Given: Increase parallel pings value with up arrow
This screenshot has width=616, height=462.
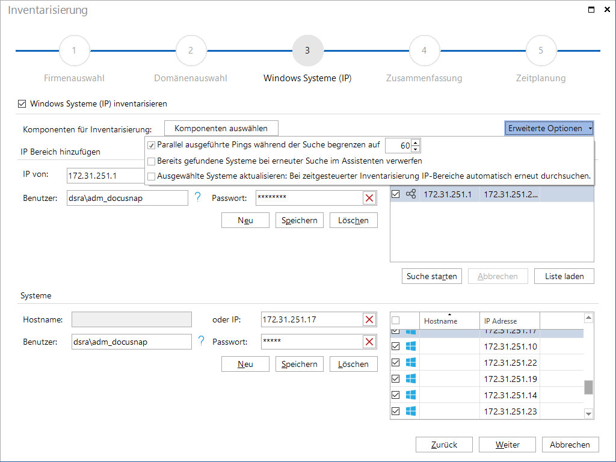Looking at the screenshot, I should [x=416, y=142].
